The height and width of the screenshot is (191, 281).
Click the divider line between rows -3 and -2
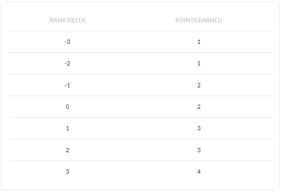coord(140,52)
